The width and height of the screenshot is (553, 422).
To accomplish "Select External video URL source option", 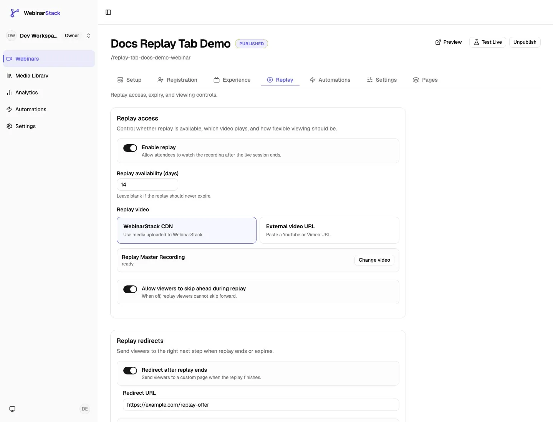I will pos(329,230).
